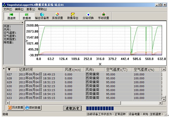Screen dimensions: 169x118
Task: Click the blue history read progress bar
Action: pyautogui.click(x=100, y=108)
